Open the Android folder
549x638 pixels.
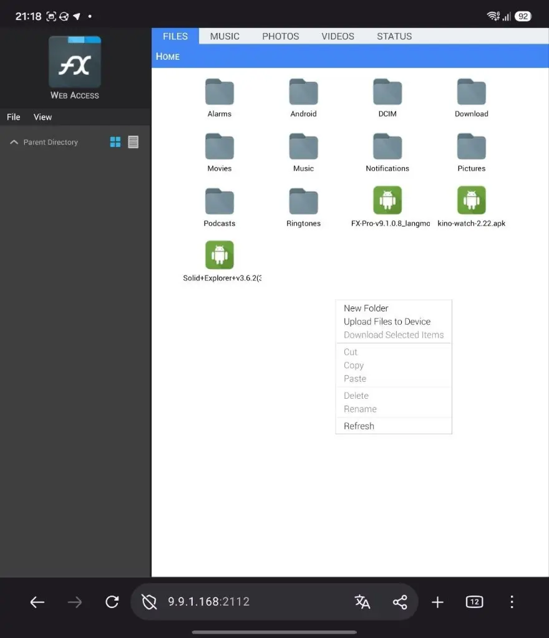pyautogui.click(x=303, y=98)
